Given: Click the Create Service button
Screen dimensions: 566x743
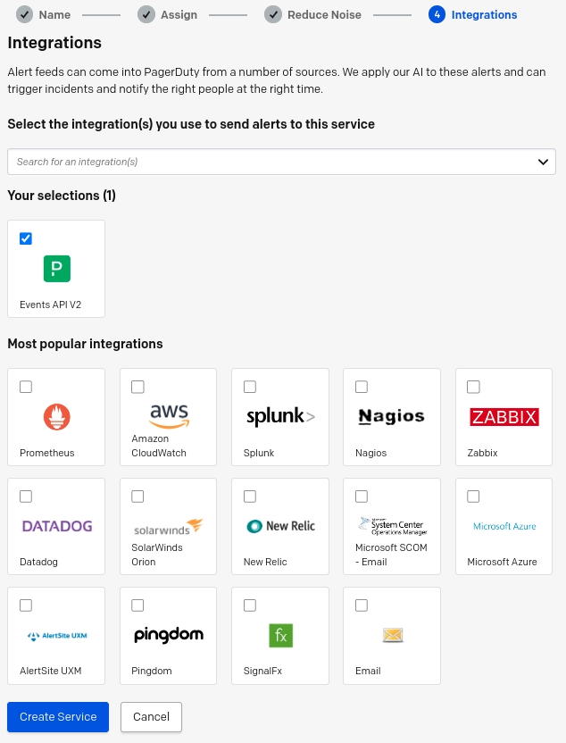Looking at the screenshot, I should pos(58,717).
